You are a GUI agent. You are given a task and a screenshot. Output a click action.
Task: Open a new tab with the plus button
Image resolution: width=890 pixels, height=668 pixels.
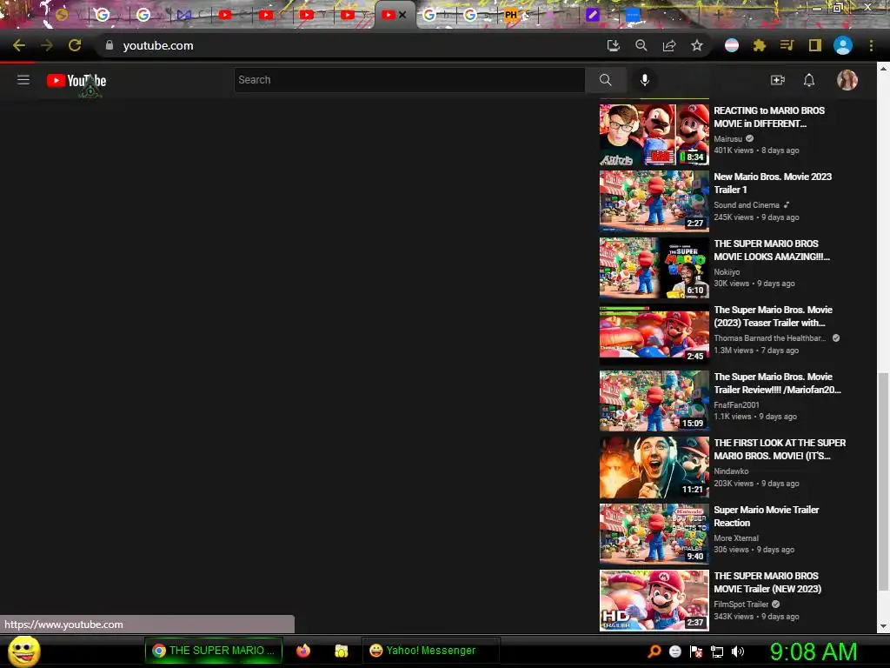pos(719,14)
